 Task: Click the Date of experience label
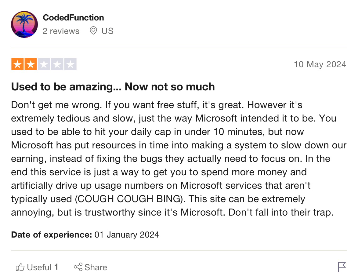point(51,235)
